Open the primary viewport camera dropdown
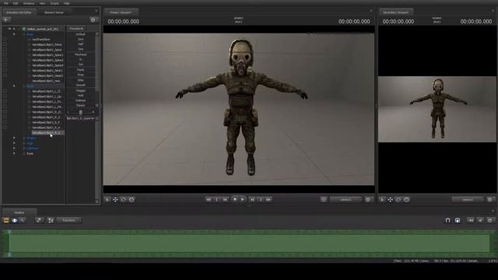The width and height of the screenshot is (498, 280). pos(345,200)
